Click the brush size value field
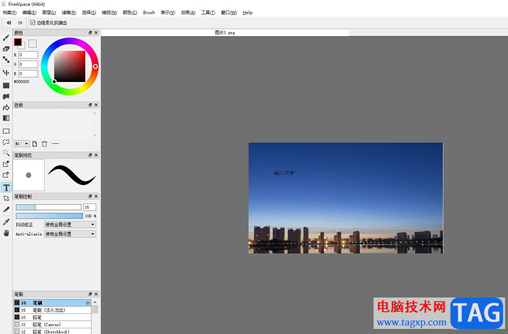This screenshot has height=334, width=508. [90, 207]
